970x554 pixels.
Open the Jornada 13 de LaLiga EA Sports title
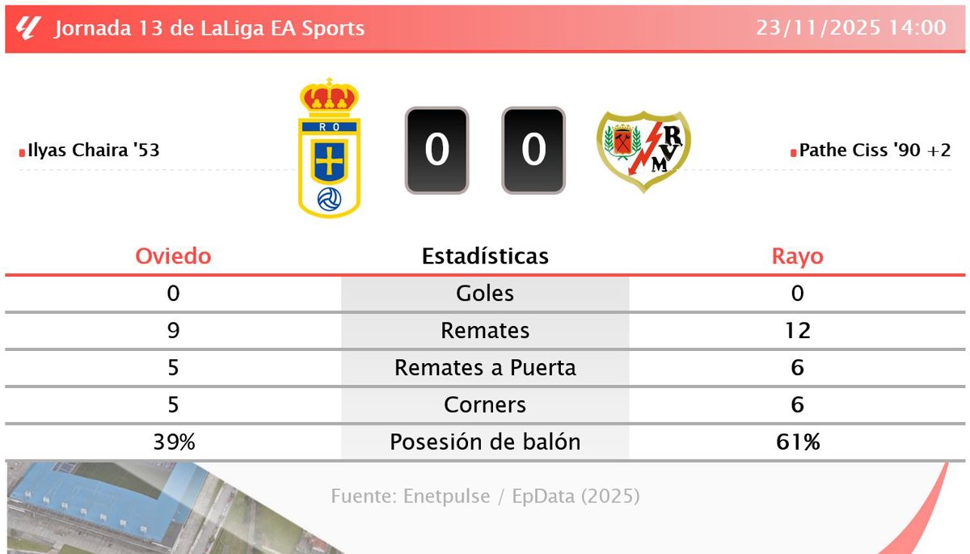(x=209, y=28)
